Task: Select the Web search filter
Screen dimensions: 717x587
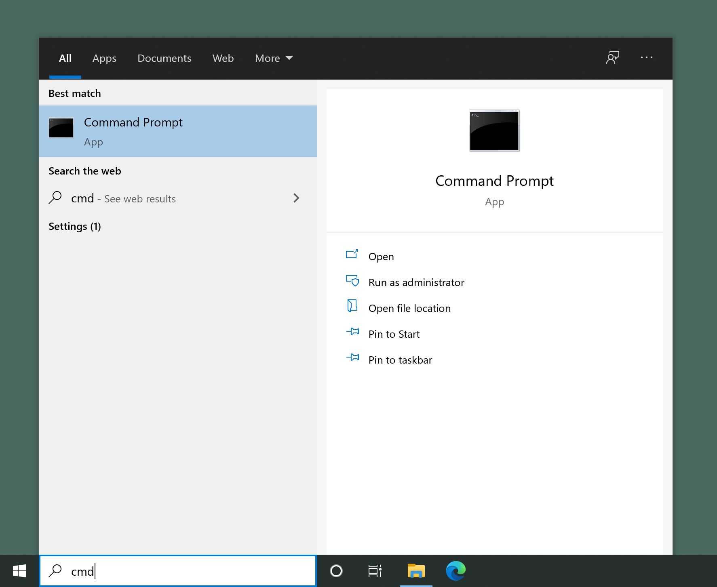Action: pyautogui.click(x=223, y=58)
